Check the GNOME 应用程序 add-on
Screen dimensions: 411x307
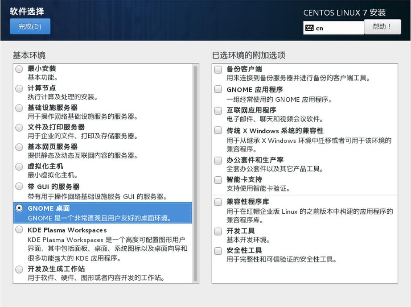coord(218,89)
